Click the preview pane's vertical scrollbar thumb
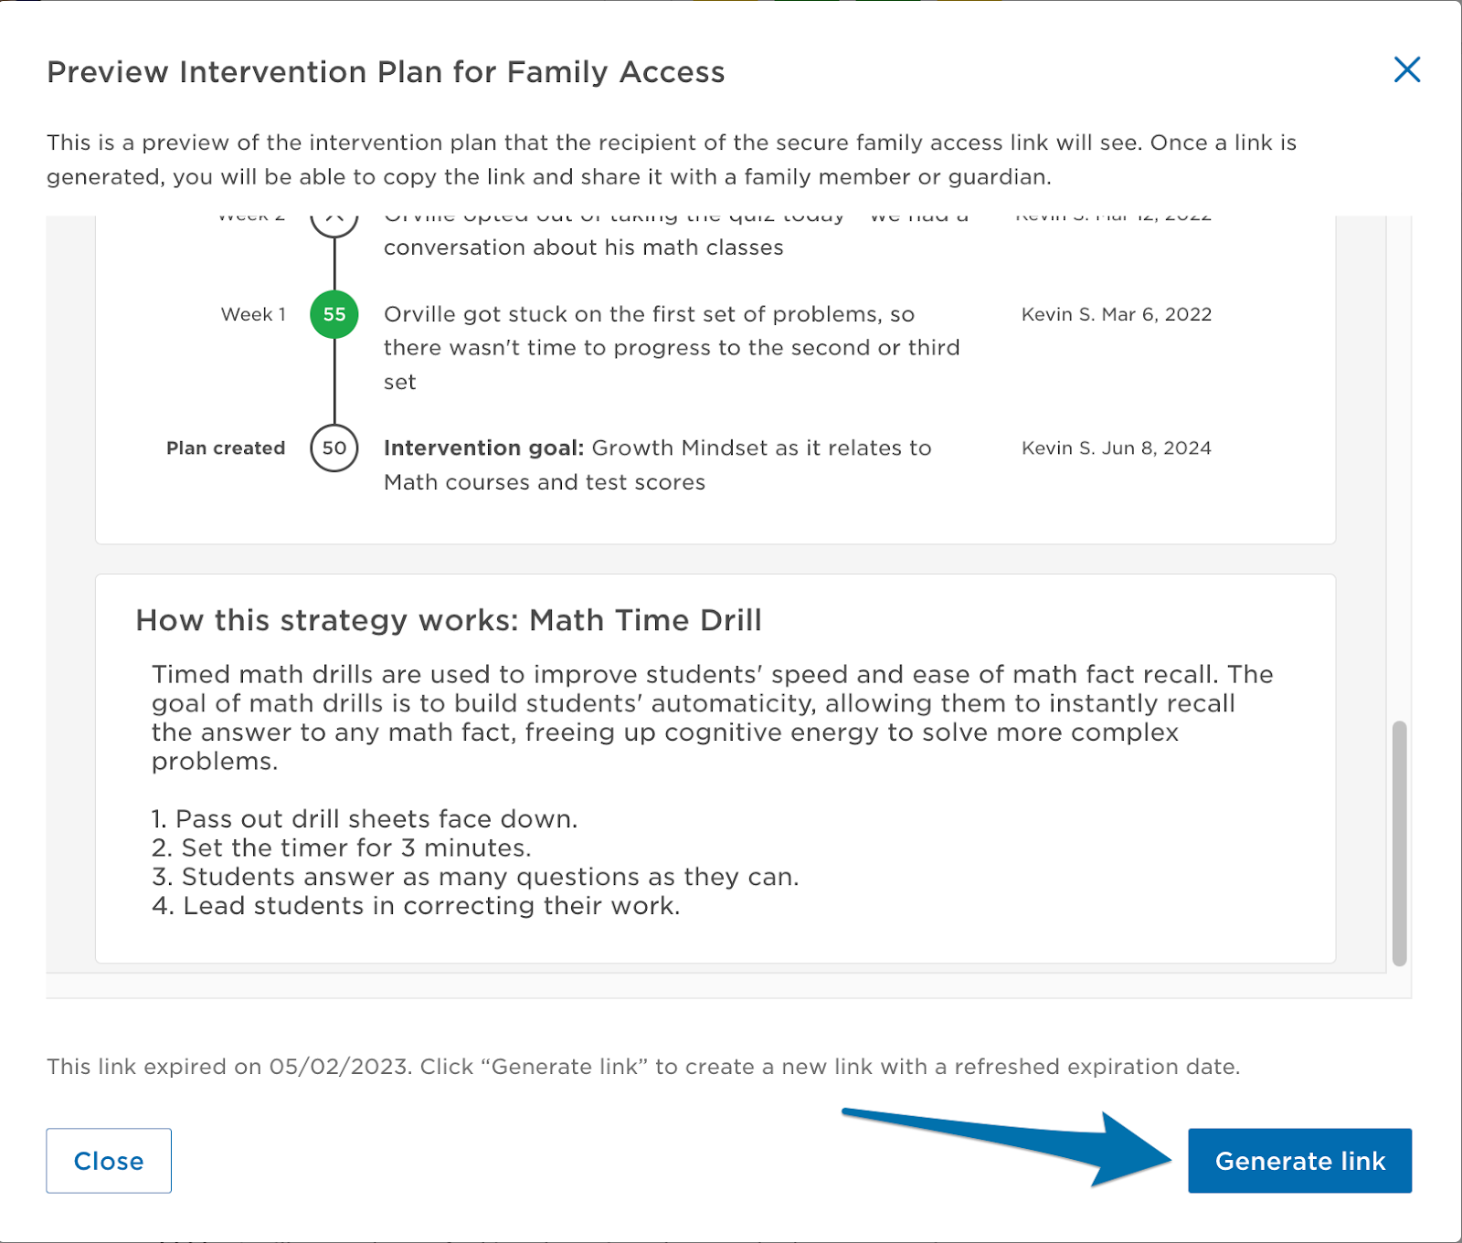The image size is (1462, 1243). pyautogui.click(x=1399, y=842)
